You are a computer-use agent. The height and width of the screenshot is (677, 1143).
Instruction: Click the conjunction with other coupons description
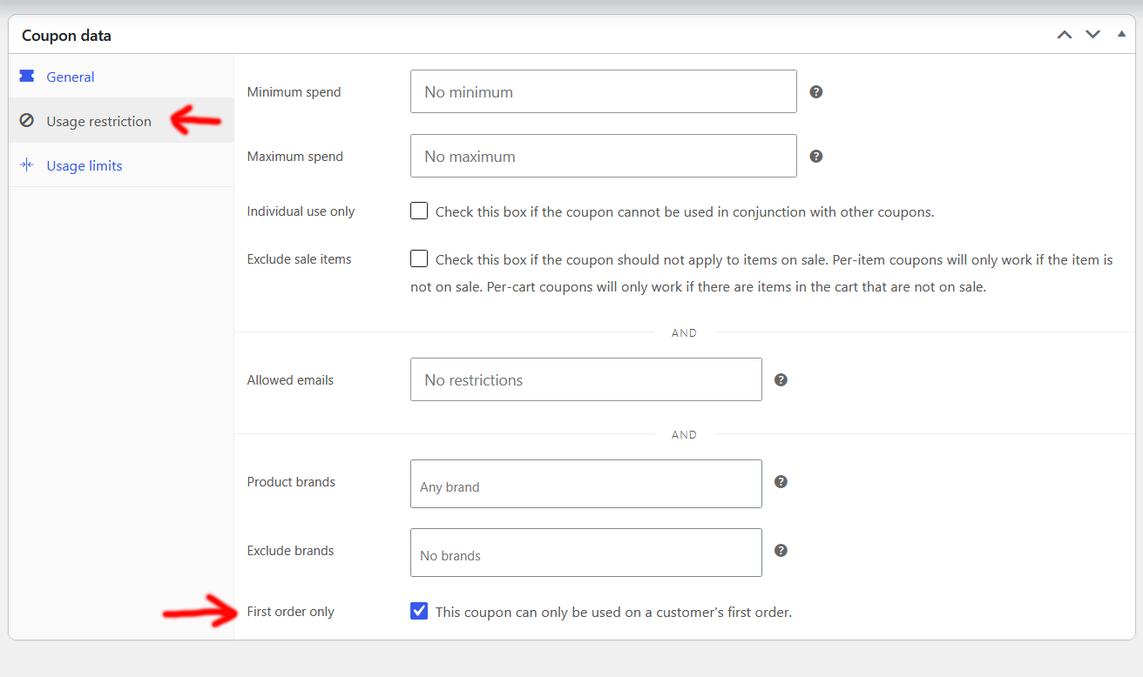point(685,211)
